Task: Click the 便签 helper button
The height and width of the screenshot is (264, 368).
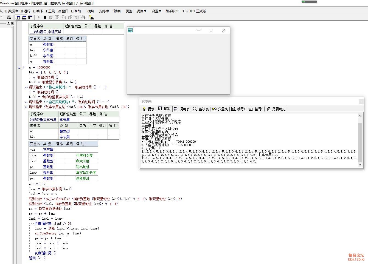Action: point(129,11)
